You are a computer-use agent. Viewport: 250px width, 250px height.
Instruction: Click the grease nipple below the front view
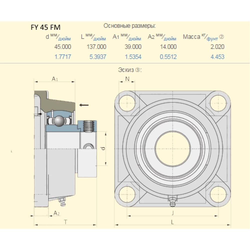point(172,200)
